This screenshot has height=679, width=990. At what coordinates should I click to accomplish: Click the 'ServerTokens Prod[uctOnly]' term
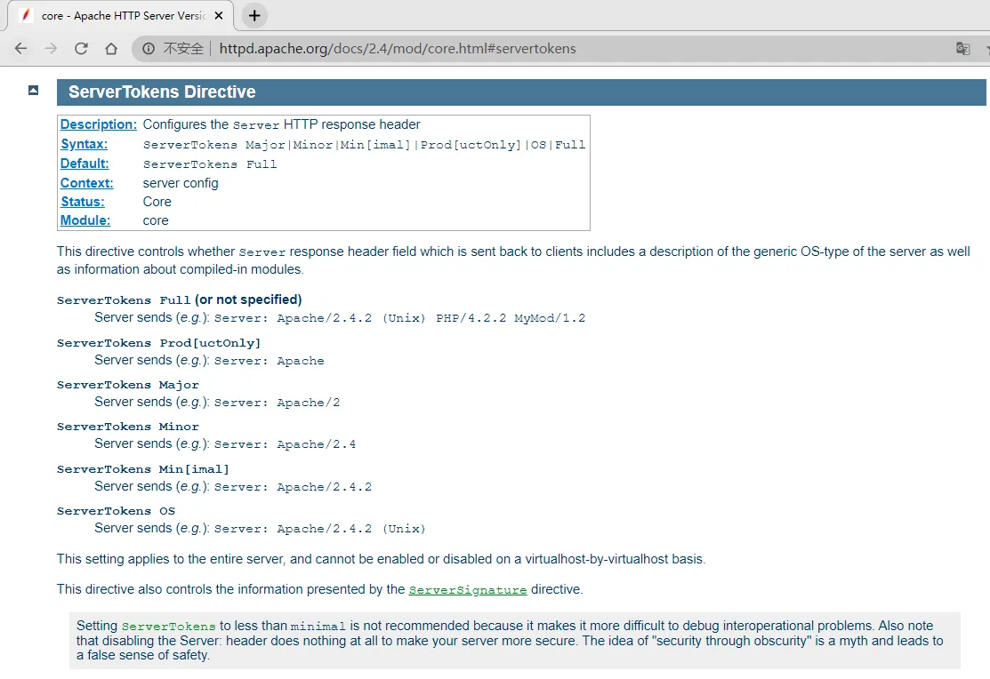click(158, 343)
